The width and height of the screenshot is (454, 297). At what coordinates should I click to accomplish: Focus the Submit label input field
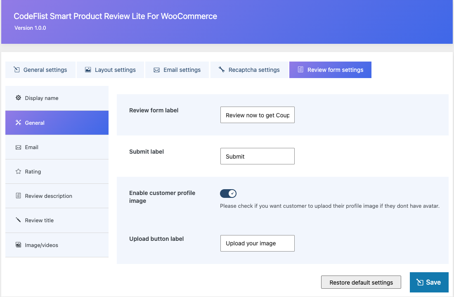pyautogui.click(x=258, y=156)
